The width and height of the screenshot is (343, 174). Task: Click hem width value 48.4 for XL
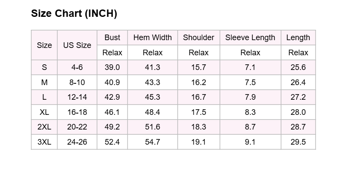pyautogui.click(x=153, y=112)
